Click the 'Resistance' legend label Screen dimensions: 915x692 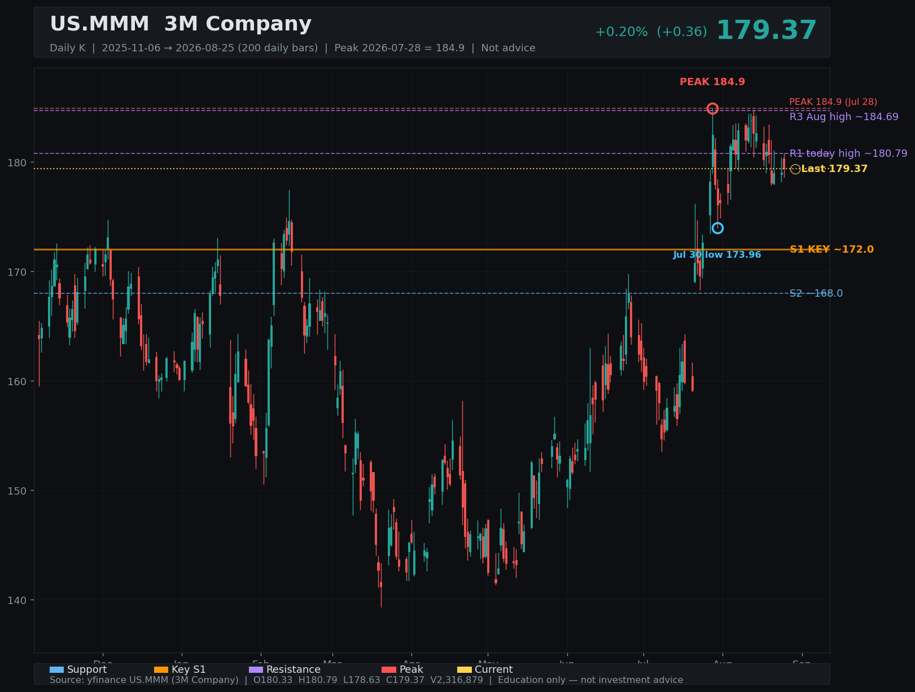294,670
